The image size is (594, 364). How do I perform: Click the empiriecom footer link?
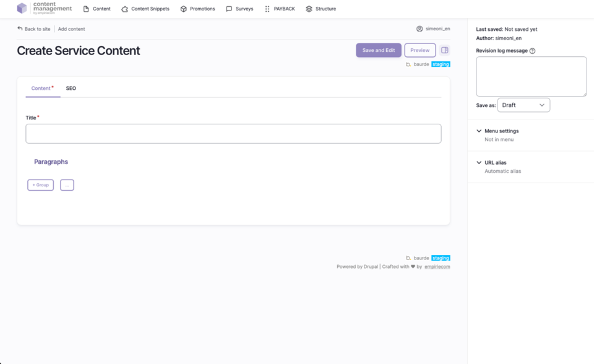437,267
